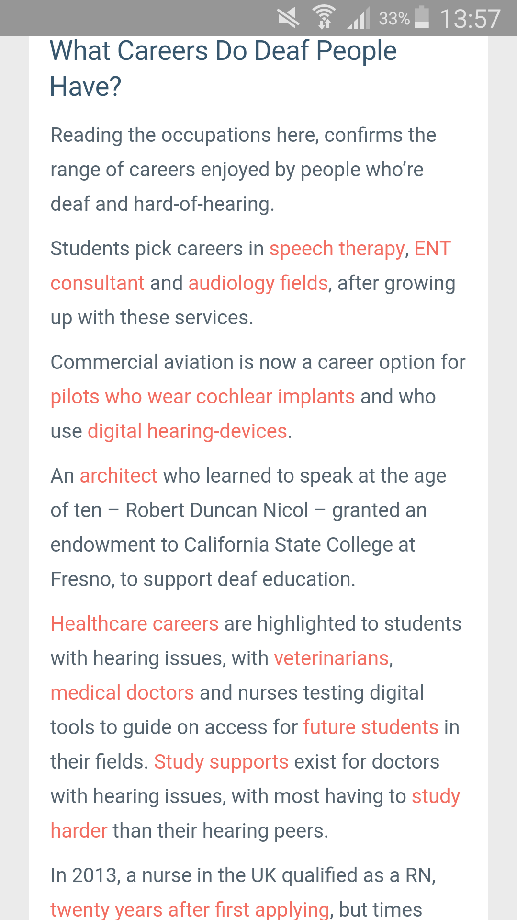Screen dimensions: 517x920
Task: Follow the Healthcare careers link
Action: point(135,624)
